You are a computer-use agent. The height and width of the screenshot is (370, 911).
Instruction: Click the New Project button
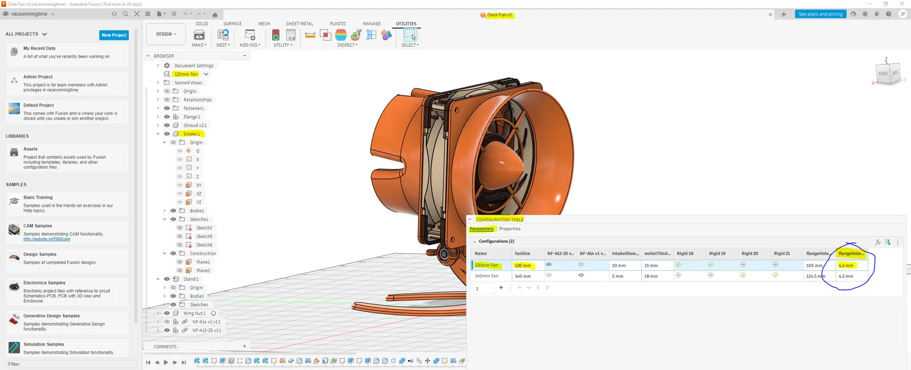click(114, 35)
